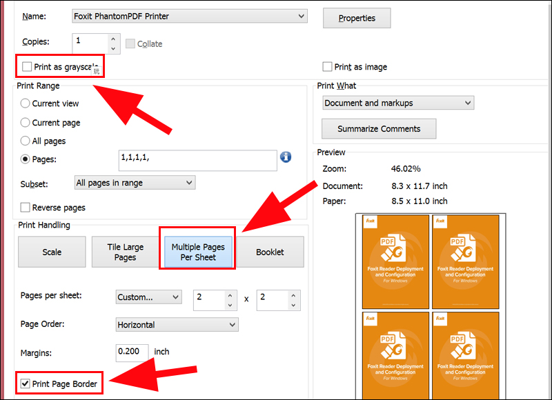Choose the Tile Large Pages mode

click(126, 252)
